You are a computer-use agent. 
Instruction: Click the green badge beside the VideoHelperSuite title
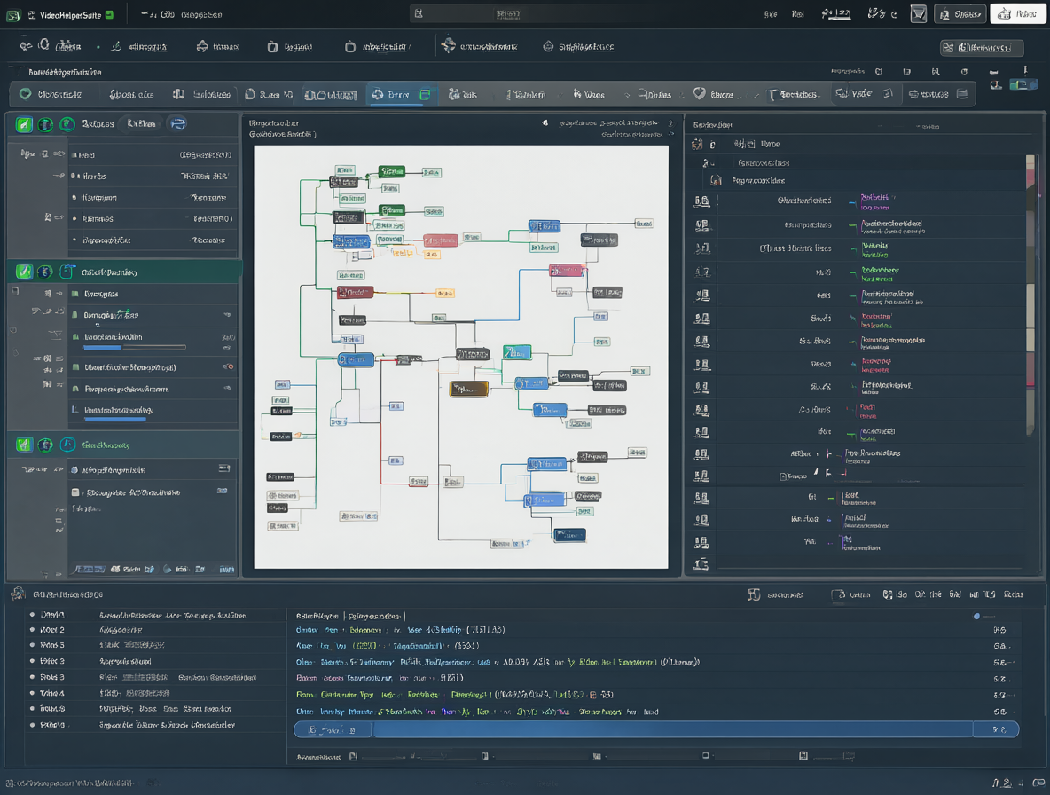click(x=109, y=14)
